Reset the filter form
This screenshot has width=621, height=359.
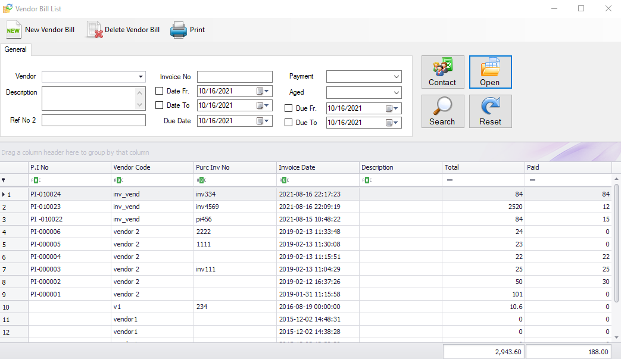tap(490, 111)
